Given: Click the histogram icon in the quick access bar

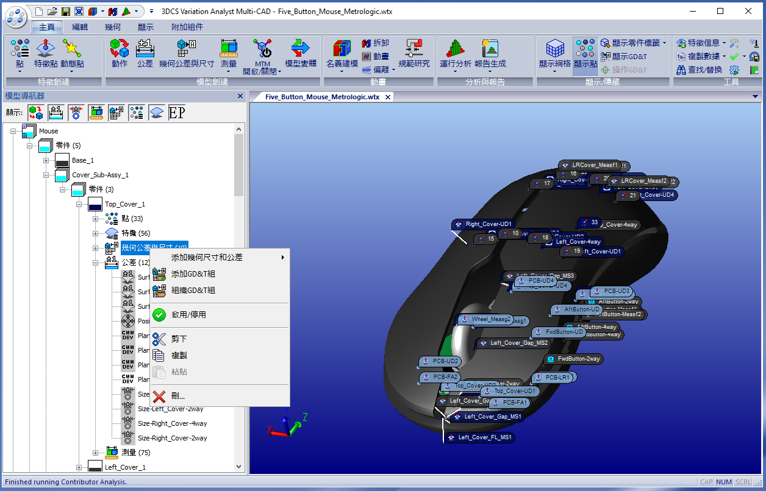Looking at the screenshot, I should [x=126, y=11].
